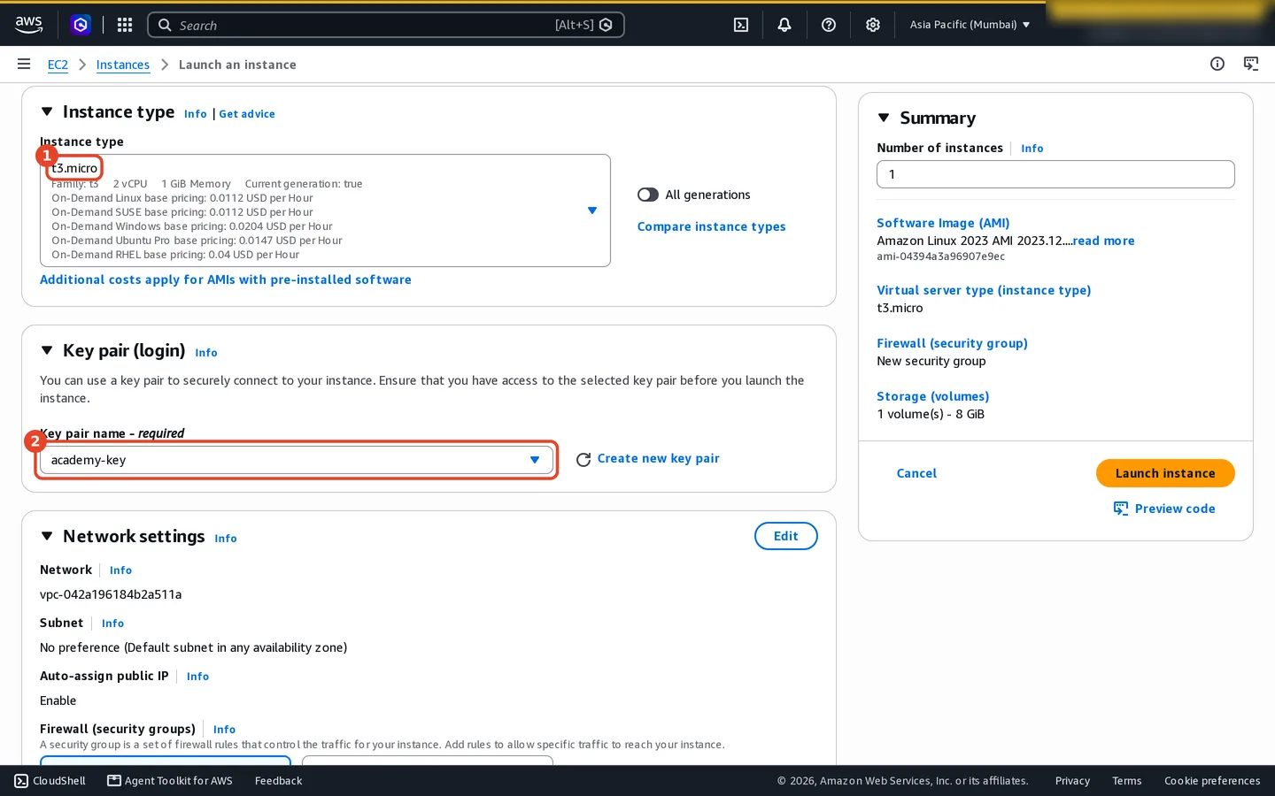This screenshot has width=1275, height=796.
Task: Open Software Image (AMI) summary link
Action: click(x=943, y=223)
